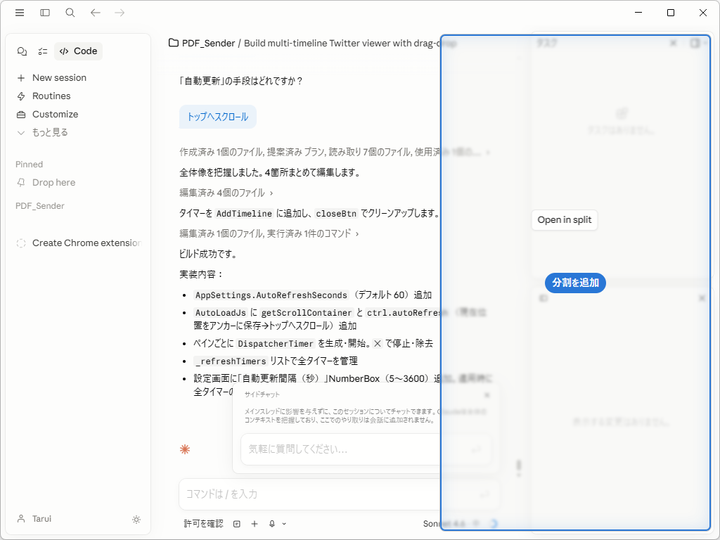Navigate back using the left arrow icon
The height and width of the screenshot is (540, 720).
[x=95, y=13]
